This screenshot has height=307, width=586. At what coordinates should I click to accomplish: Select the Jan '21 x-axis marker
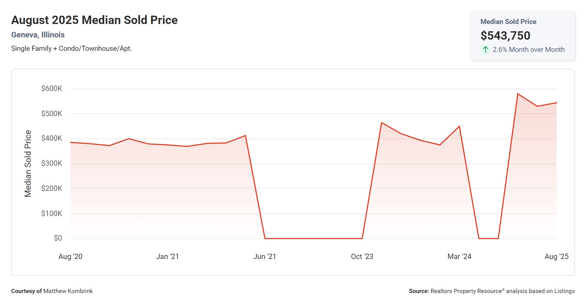coord(167,256)
